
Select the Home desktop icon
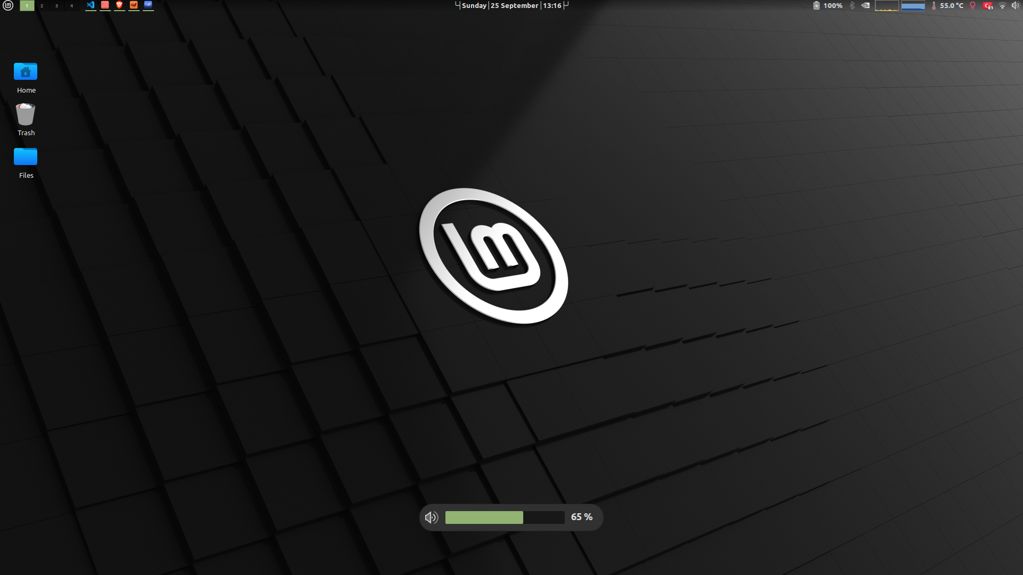click(x=26, y=78)
